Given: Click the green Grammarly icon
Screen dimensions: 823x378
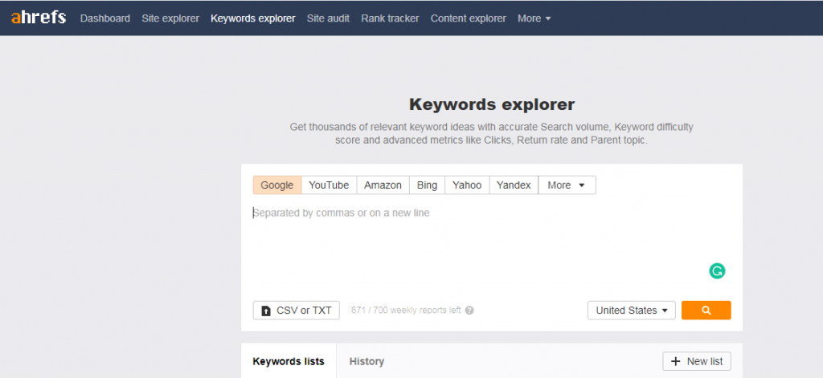Looking at the screenshot, I should tap(716, 271).
